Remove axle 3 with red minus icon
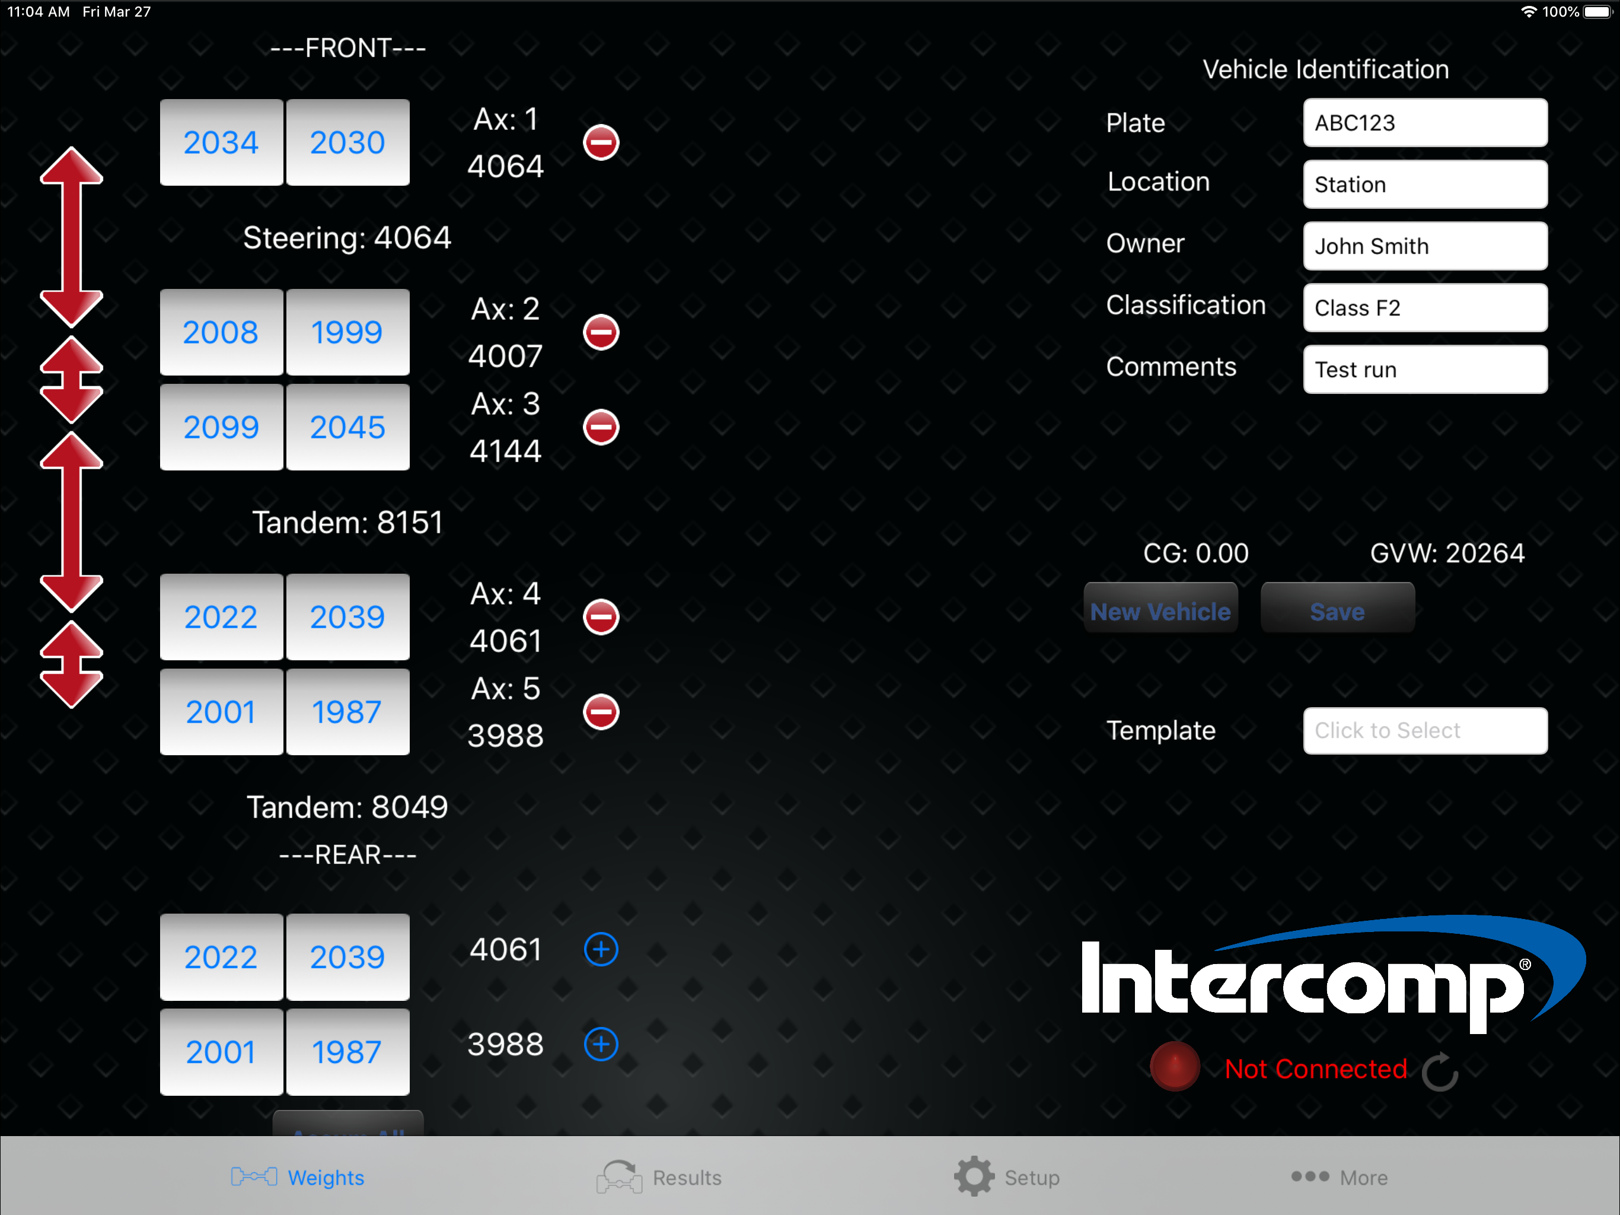Image resolution: width=1620 pixels, height=1215 pixels. pyautogui.click(x=601, y=427)
